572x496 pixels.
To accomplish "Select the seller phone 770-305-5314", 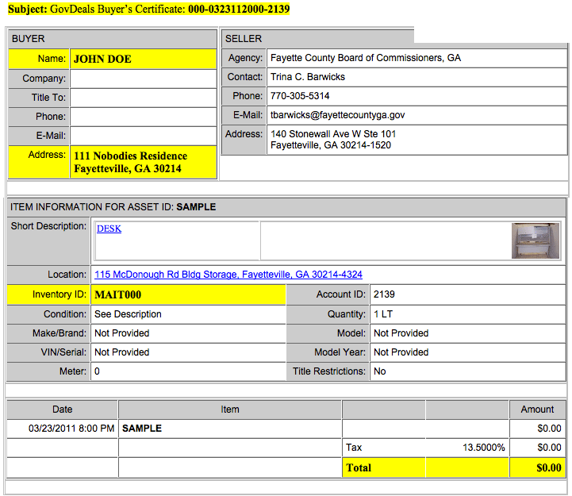I will pos(300,95).
